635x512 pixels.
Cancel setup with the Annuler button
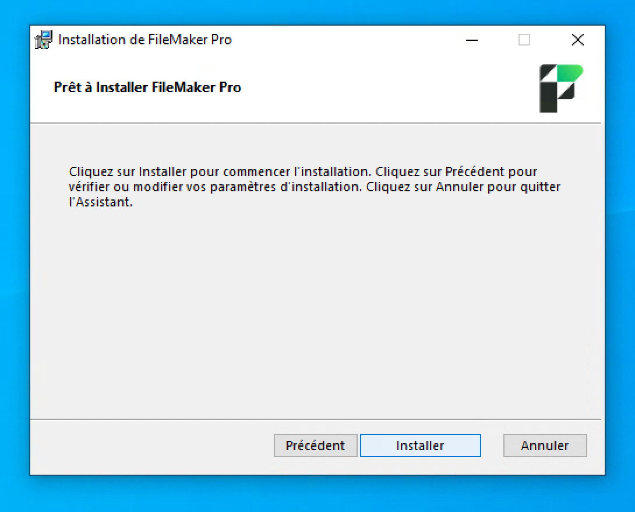[545, 445]
